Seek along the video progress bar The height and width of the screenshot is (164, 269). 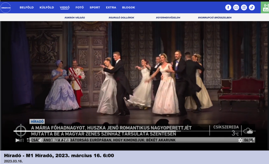(x=134, y=131)
